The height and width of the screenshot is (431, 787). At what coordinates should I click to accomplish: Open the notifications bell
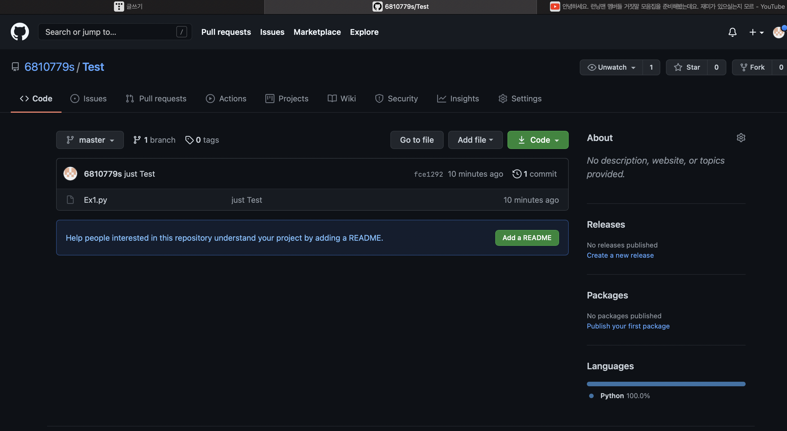732,32
